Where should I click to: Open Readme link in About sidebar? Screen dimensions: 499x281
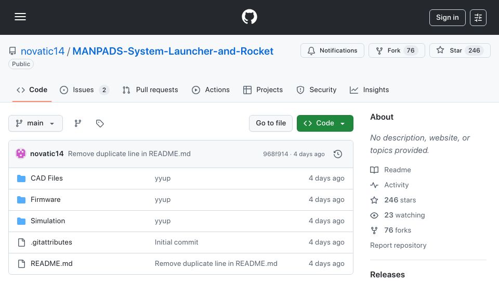pos(390,170)
